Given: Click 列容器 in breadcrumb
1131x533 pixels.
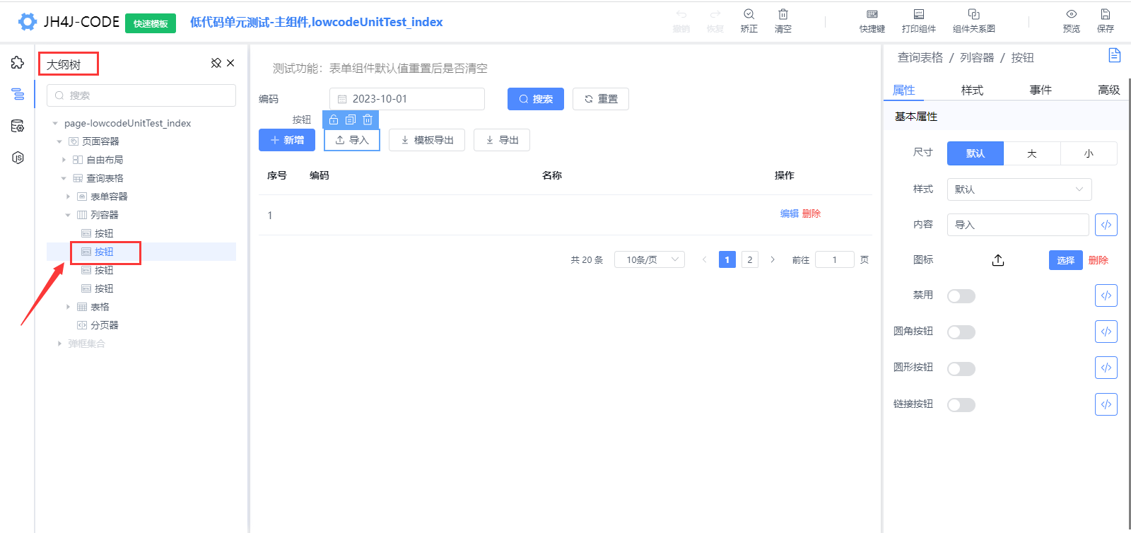Looking at the screenshot, I should pos(977,57).
